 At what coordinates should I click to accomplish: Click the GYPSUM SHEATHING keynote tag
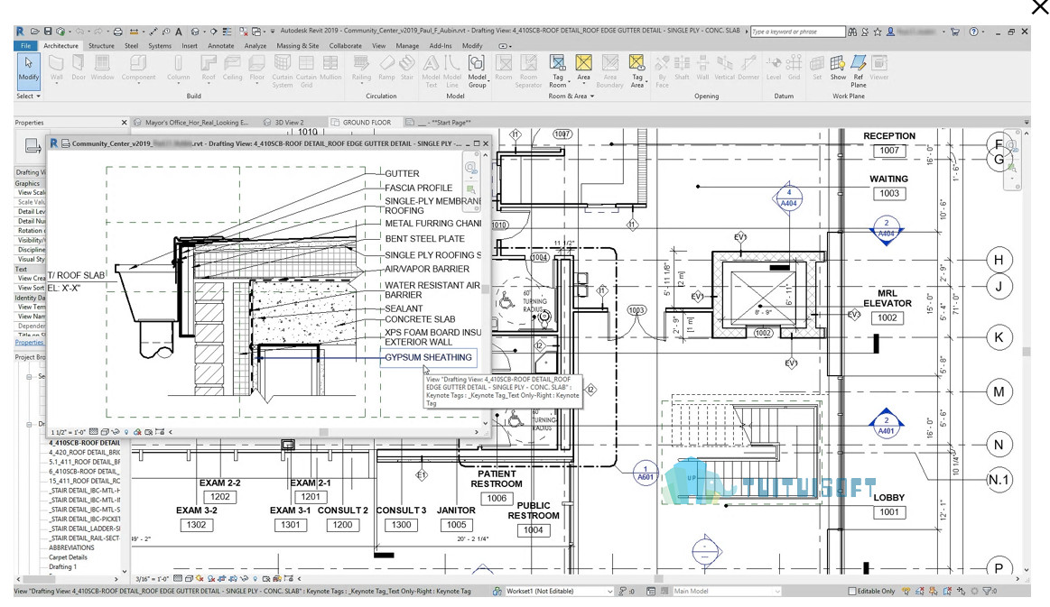click(x=429, y=357)
